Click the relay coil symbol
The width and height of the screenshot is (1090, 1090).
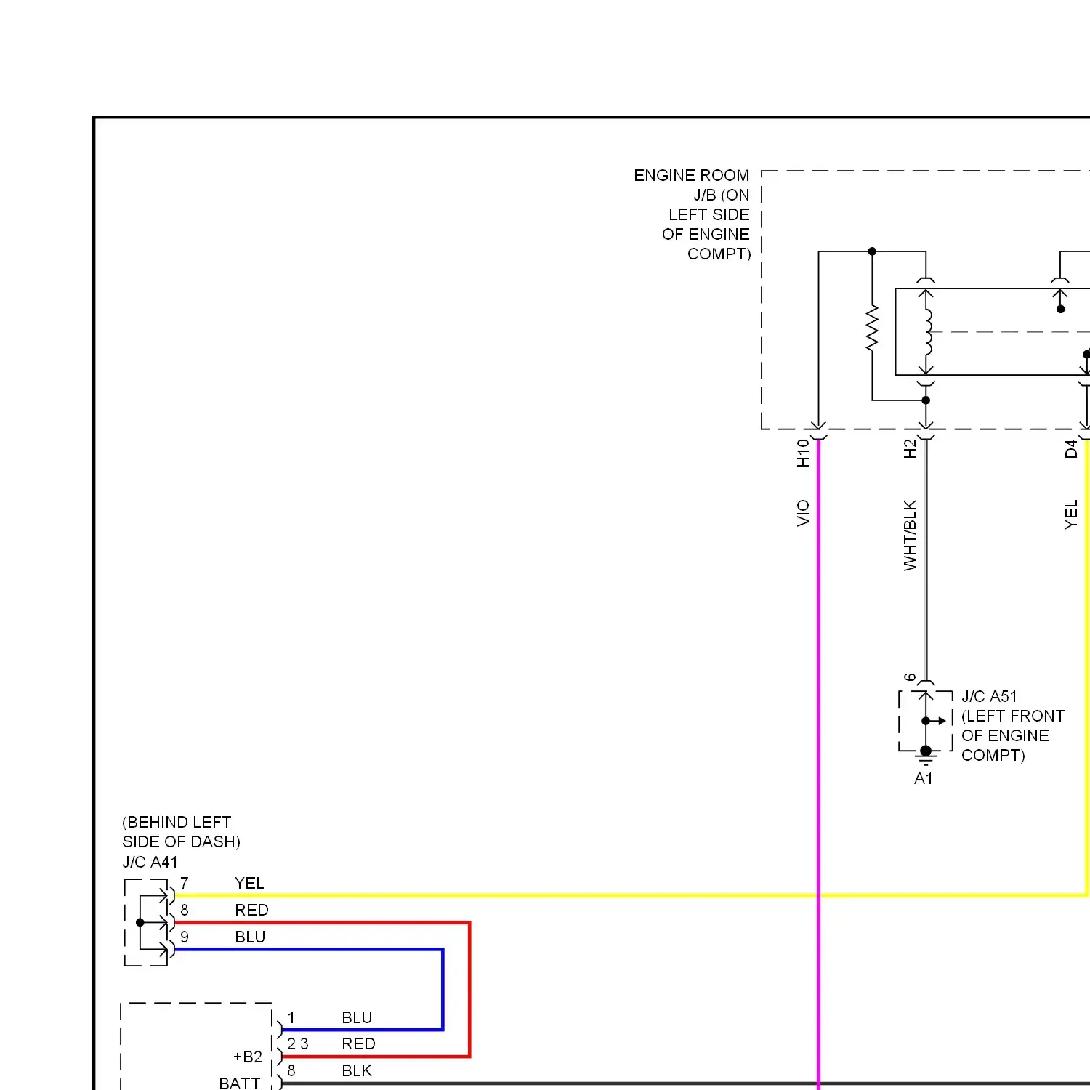(927, 332)
